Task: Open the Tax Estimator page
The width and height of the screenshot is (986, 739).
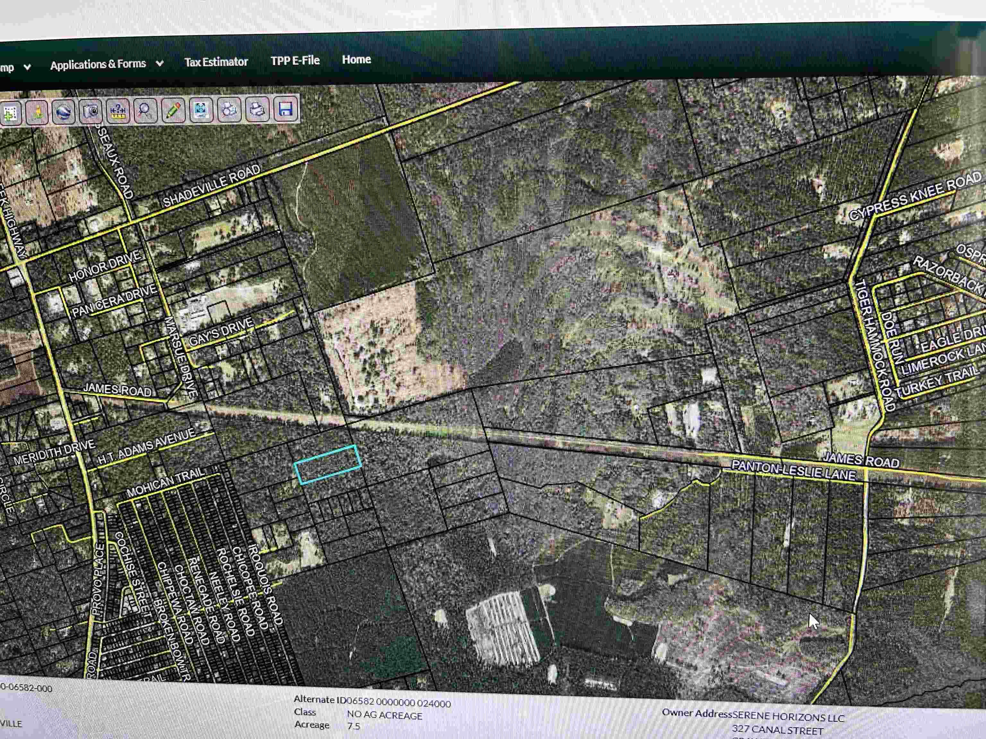Action: point(216,62)
